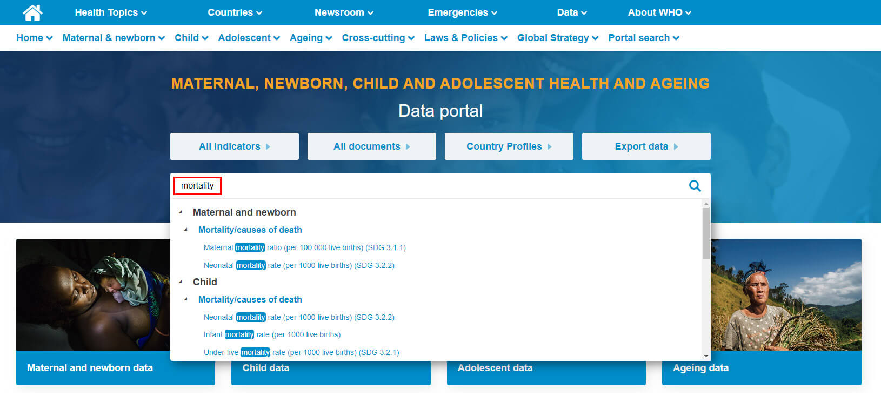Open Ageing data card

pyautogui.click(x=762, y=368)
